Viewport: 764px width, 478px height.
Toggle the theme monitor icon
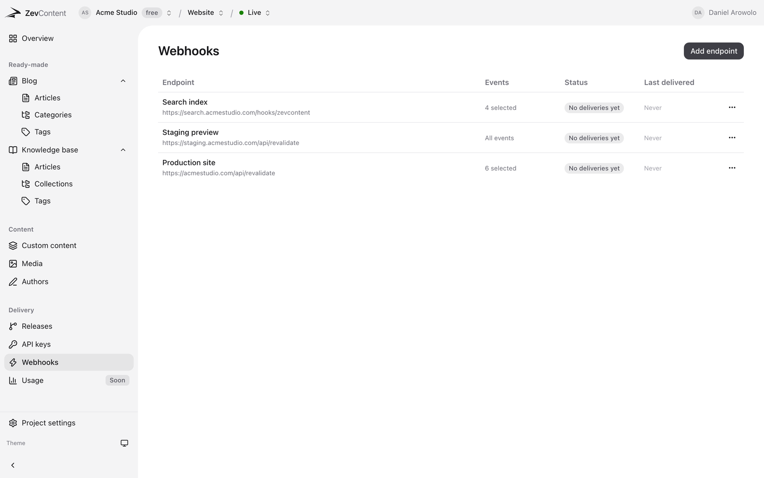[124, 443]
